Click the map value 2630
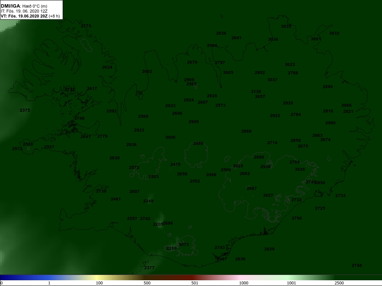382x286 pixels. (115, 158)
